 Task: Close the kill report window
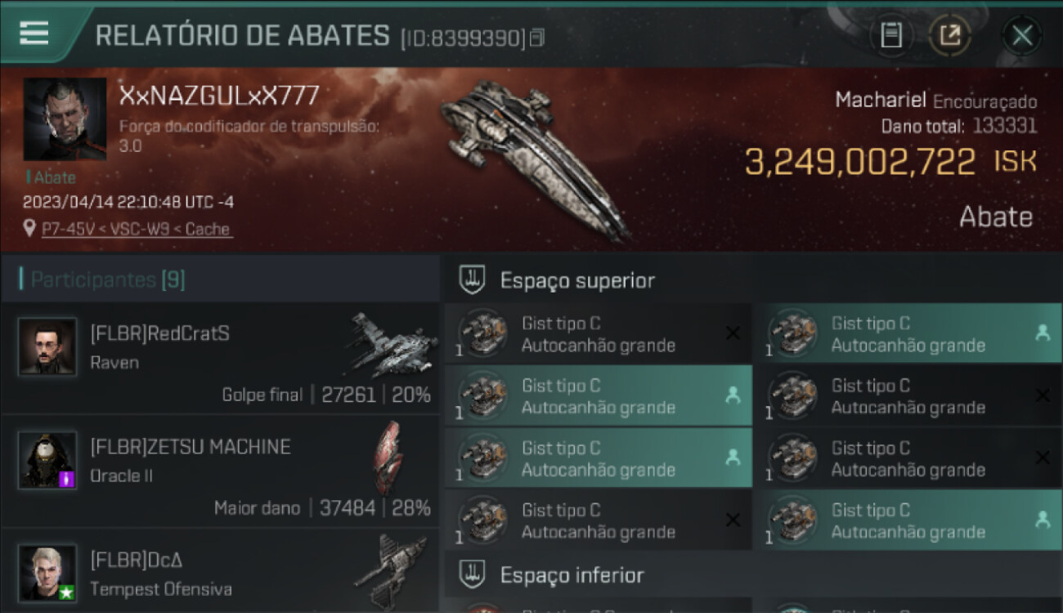(x=1021, y=35)
